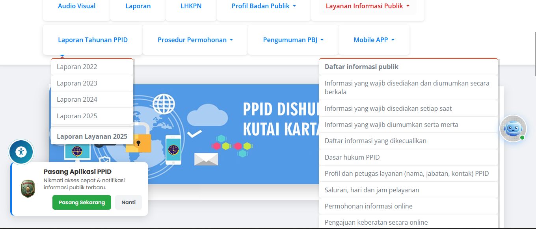Open the Audio Visual menu item

tap(76, 6)
